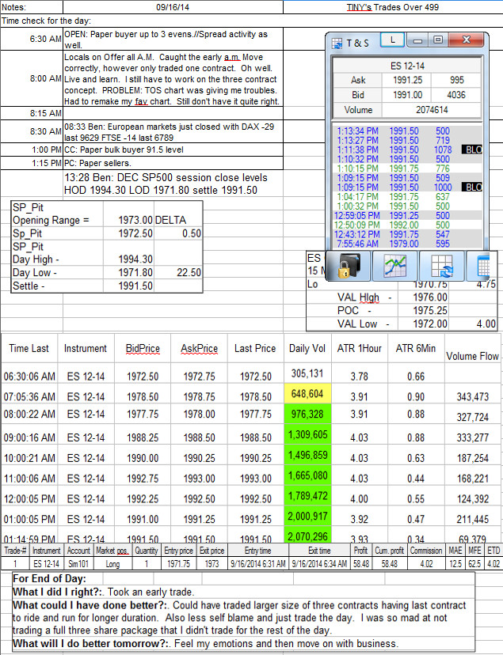The height and width of the screenshot is (655, 503).
Task: Select the Entry price value 1971.75
Action: coord(180,563)
